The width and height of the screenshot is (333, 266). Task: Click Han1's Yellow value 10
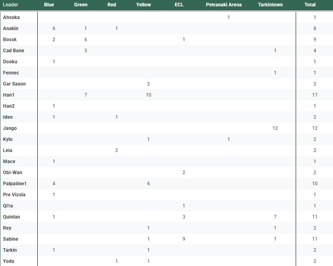[148, 95]
